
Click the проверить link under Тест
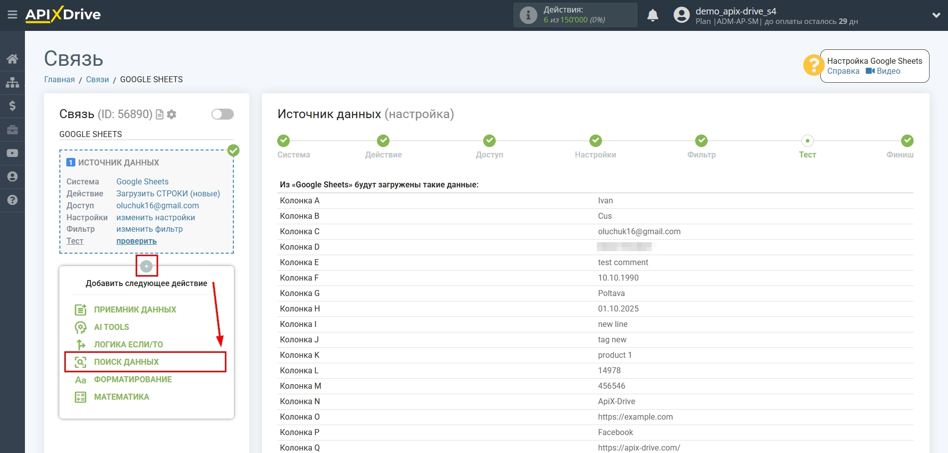pos(136,241)
